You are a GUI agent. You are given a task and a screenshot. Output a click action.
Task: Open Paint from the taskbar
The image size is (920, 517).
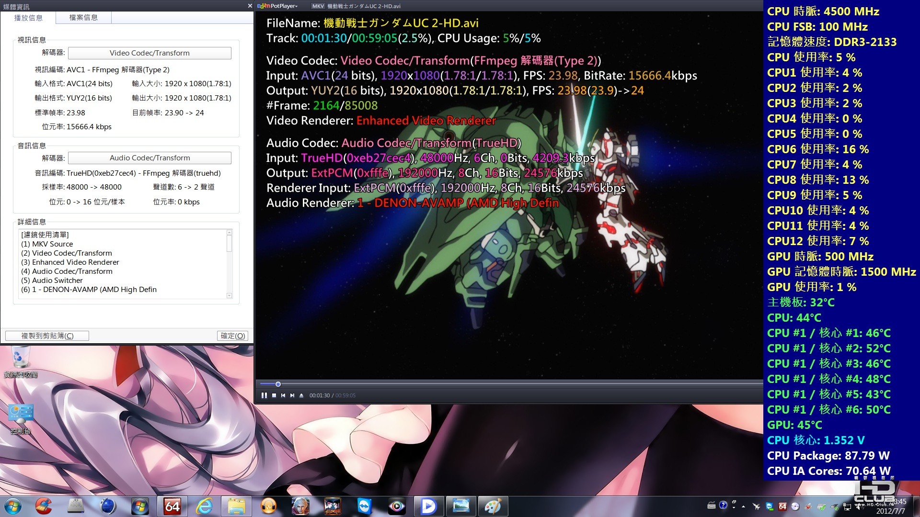tap(493, 506)
